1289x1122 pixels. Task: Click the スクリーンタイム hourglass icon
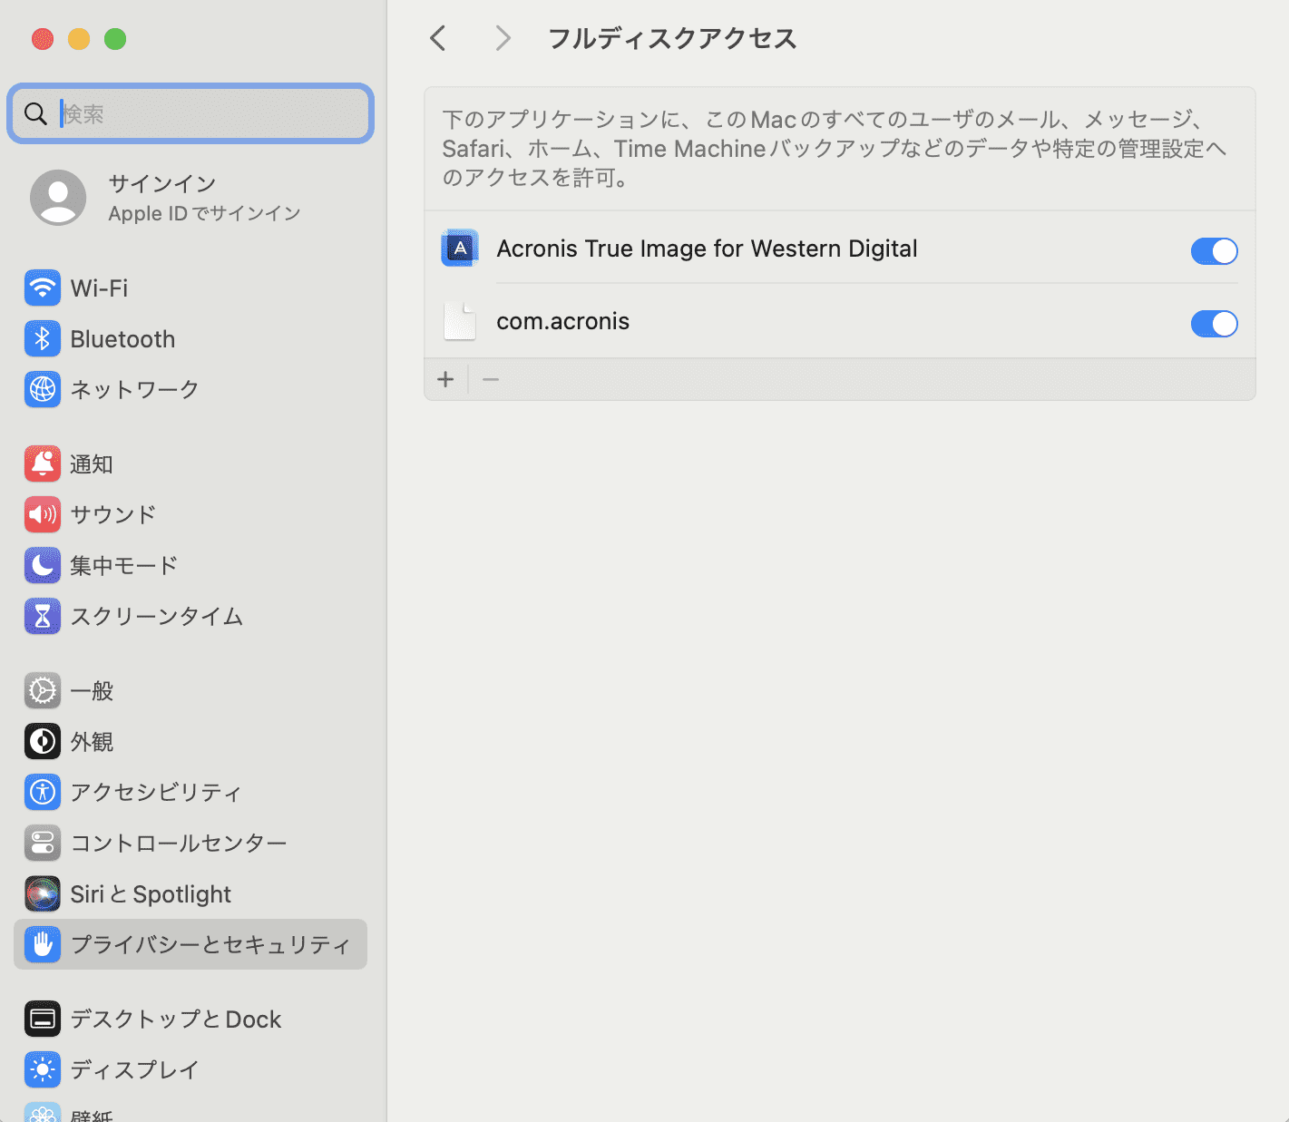(x=43, y=616)
